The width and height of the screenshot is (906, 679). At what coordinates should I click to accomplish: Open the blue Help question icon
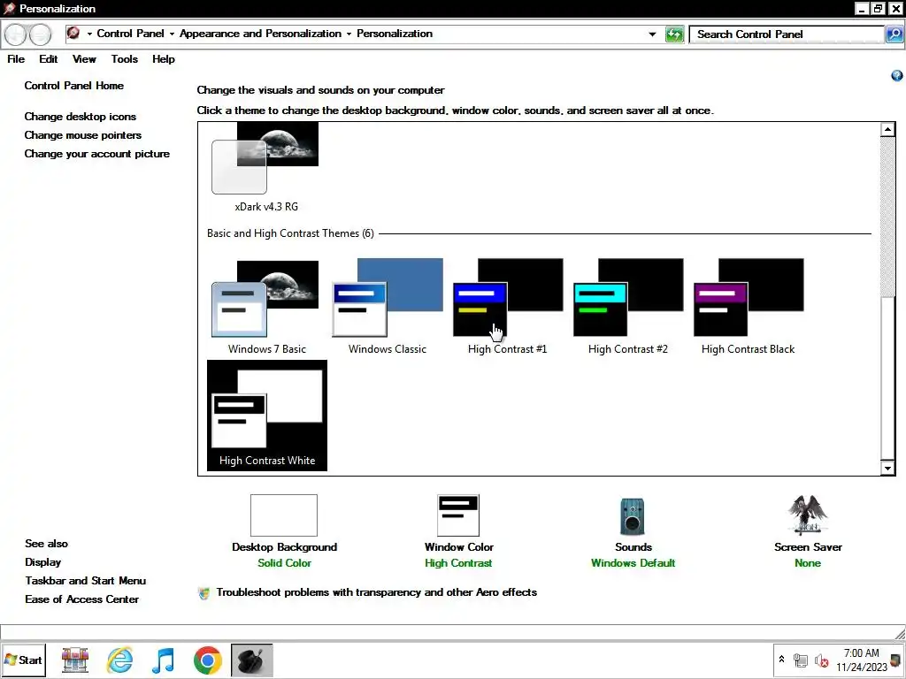tap(897, 76)
